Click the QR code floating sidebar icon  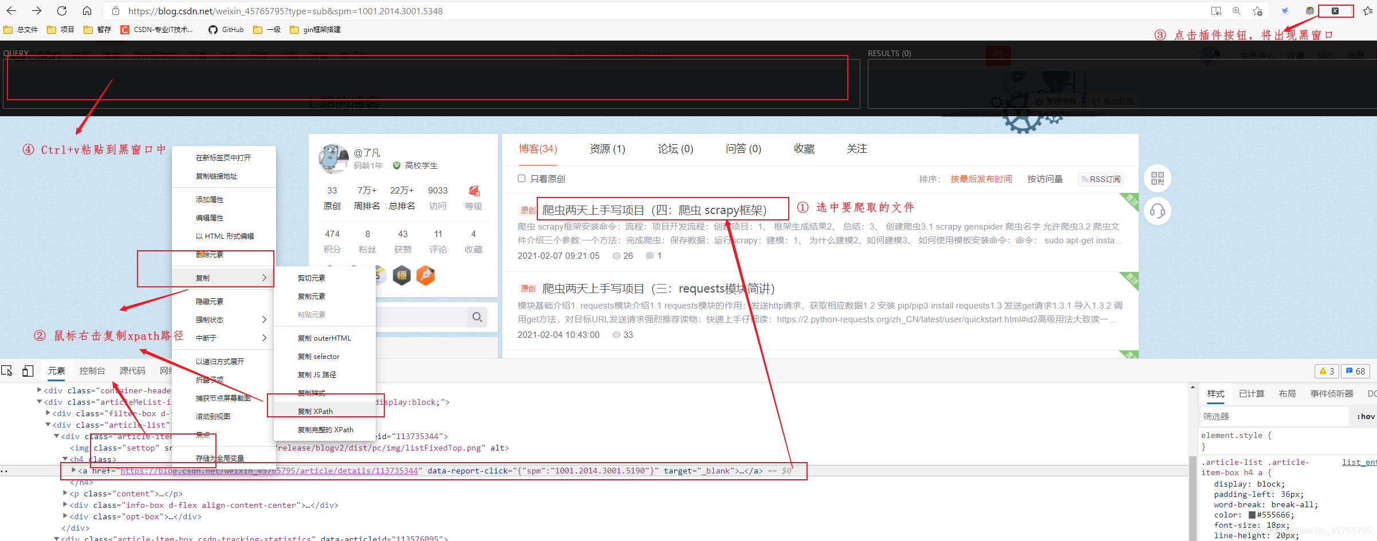[x=1158, y=179]
